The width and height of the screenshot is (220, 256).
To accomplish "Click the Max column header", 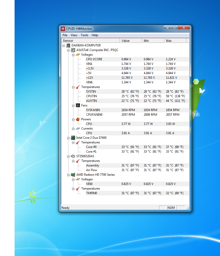I will 175,41.
